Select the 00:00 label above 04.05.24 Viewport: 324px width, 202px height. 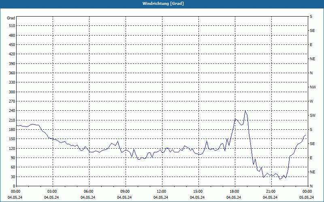[x=15, y=191]
